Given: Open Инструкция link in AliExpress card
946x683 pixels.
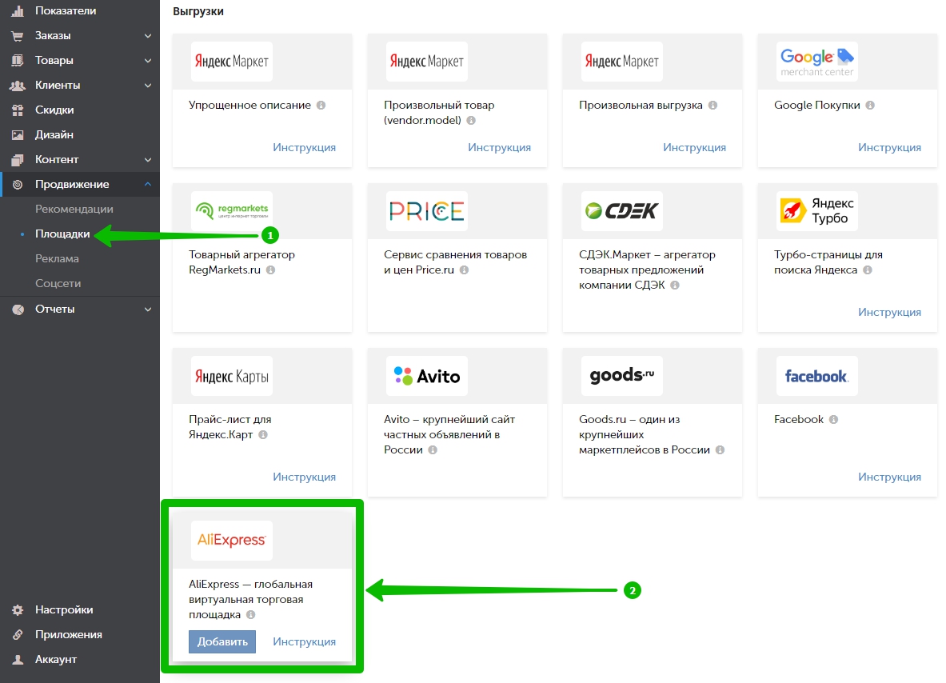Looking at the screenshot, I should click(x=304, y=641).
